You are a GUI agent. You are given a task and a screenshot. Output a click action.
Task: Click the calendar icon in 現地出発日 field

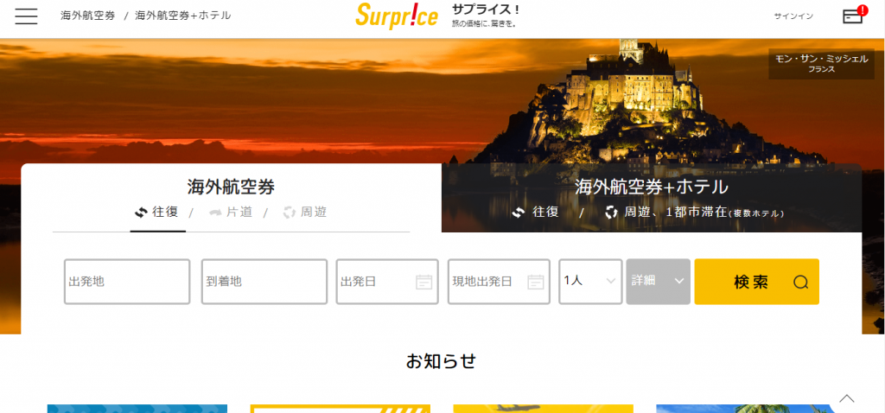click(x=536, y=282)
